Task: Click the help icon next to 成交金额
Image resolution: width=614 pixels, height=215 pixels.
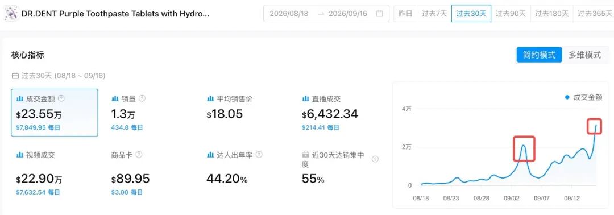Action: 61,99
